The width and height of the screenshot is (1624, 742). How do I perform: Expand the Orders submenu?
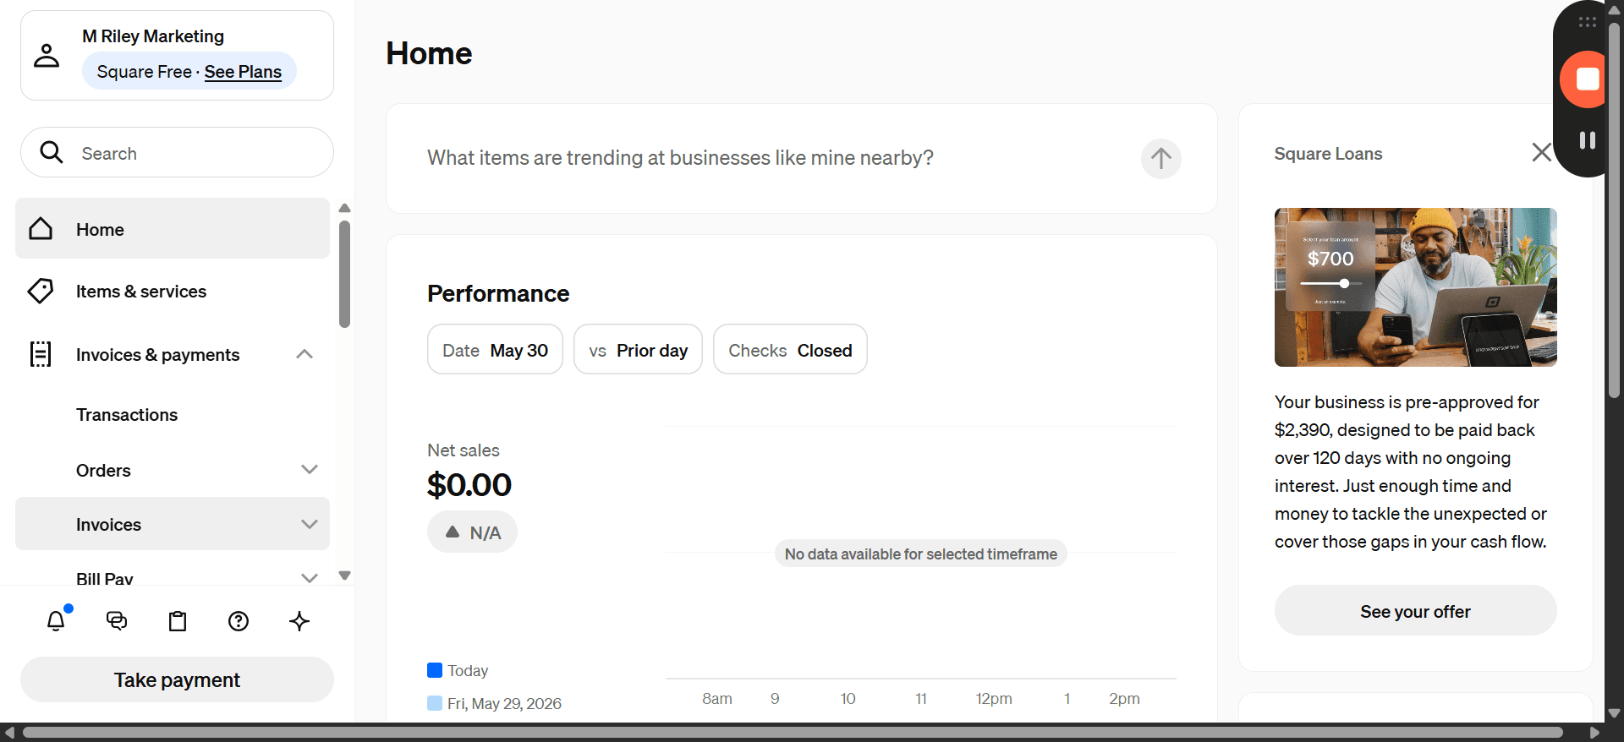pyautogui.click(x=310, y=470)
